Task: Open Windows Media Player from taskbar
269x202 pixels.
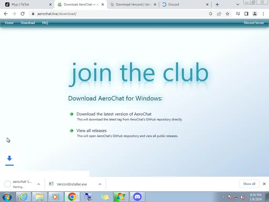Action: coord(56,197)
